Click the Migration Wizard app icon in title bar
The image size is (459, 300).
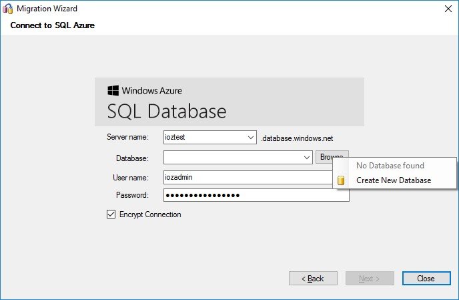pos(8,9)
